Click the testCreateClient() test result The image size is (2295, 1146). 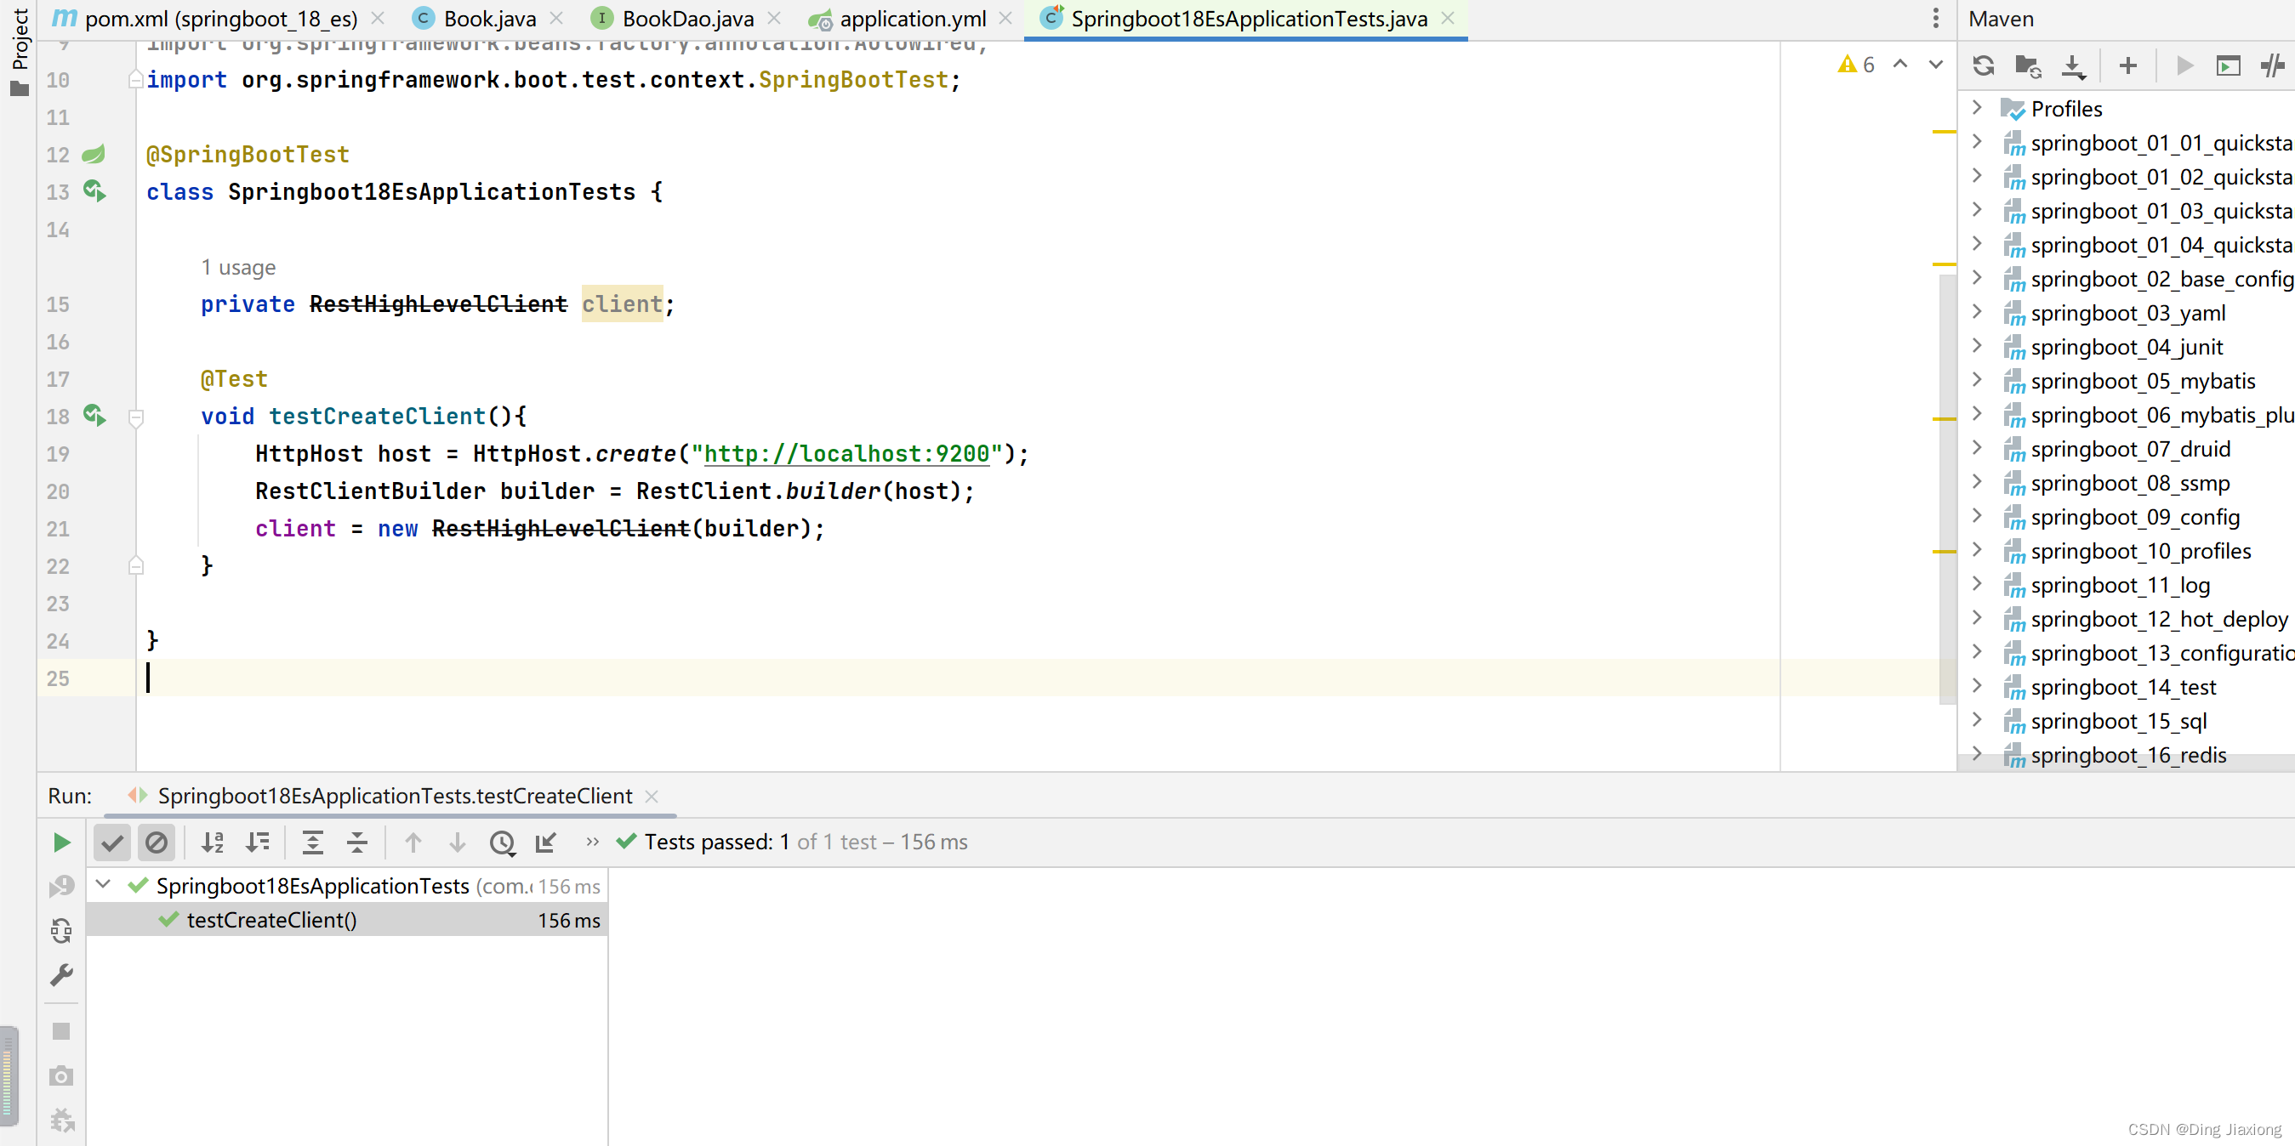(x=271, y=919)
